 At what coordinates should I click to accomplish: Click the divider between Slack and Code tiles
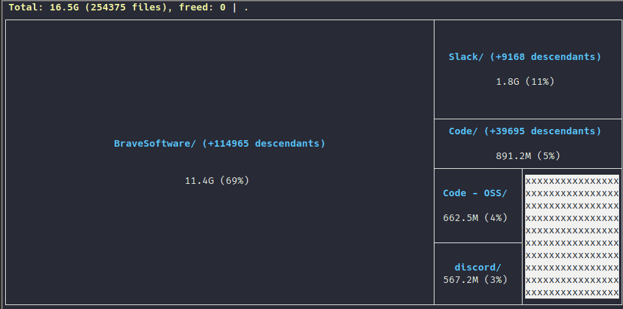tap(528, 119)
